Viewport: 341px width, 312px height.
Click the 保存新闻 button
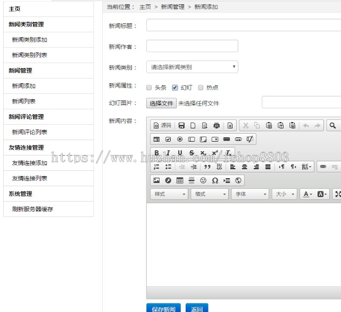(163, 308)
